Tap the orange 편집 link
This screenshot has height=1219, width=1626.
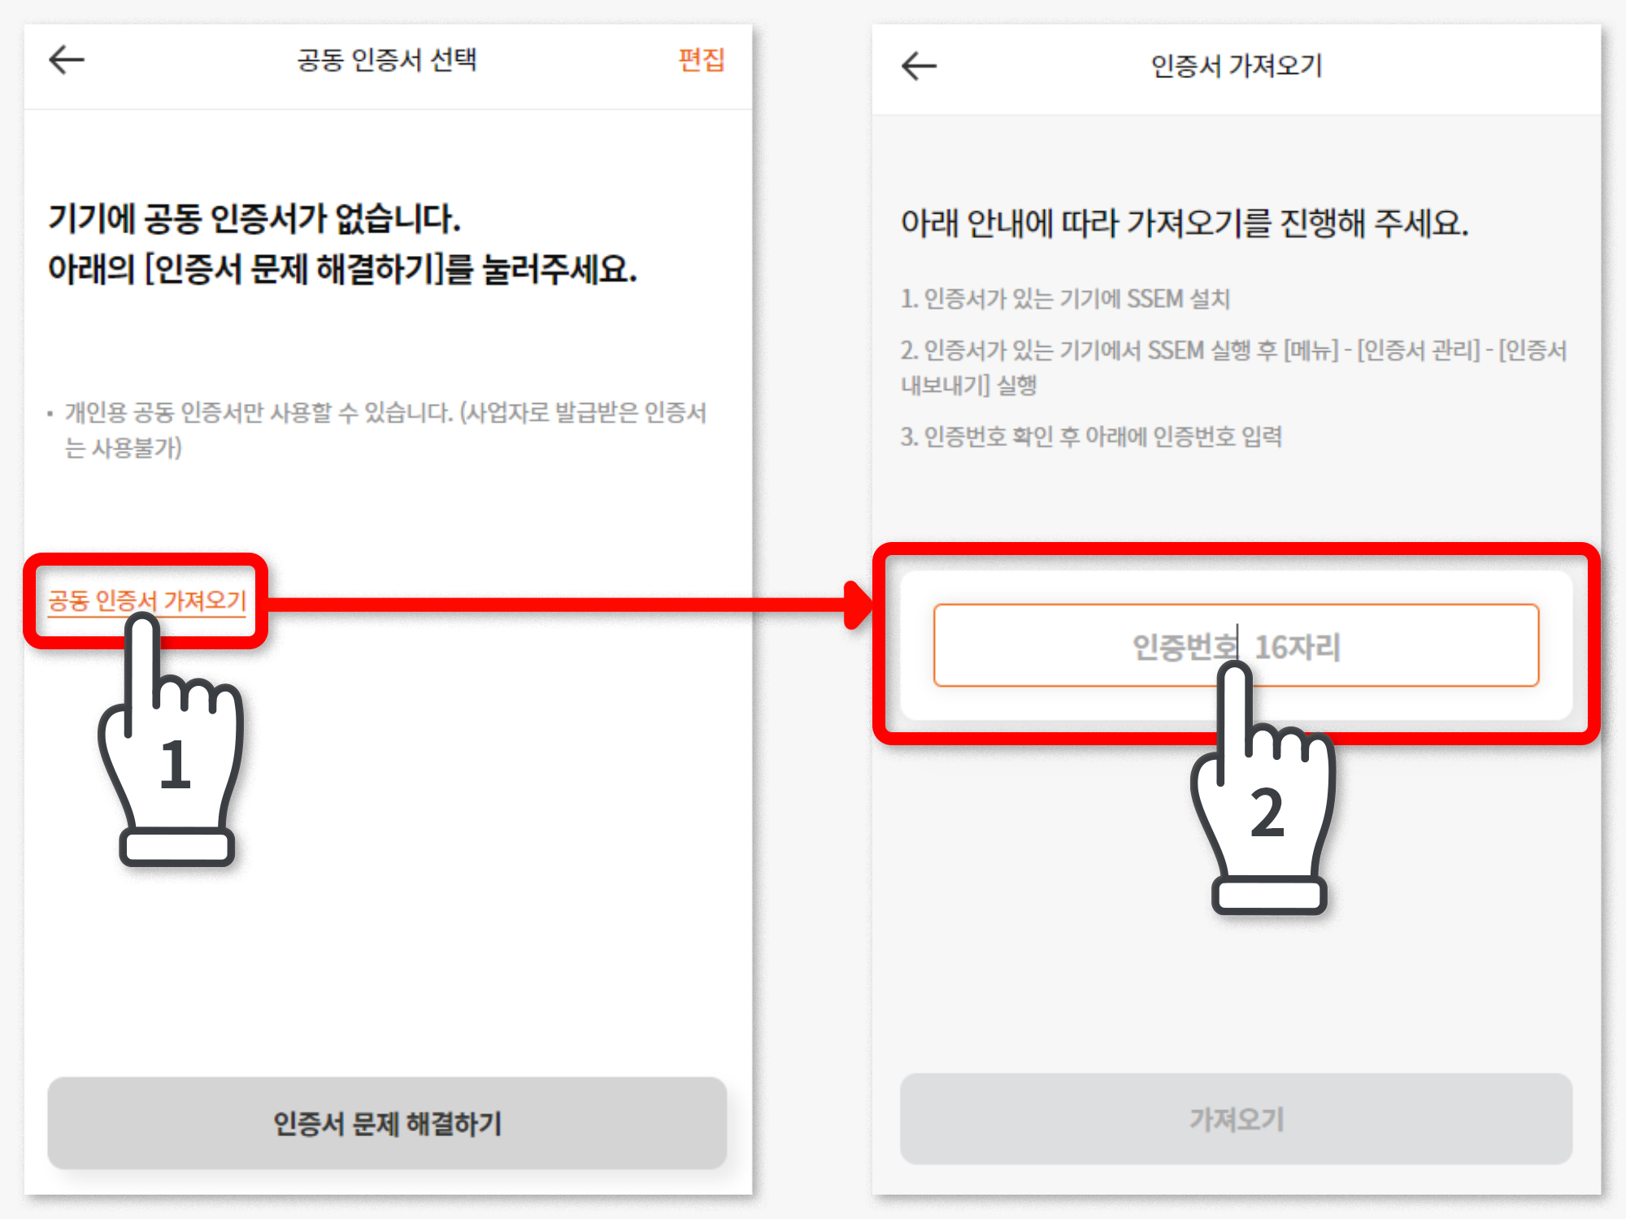(x=701, y=59)
